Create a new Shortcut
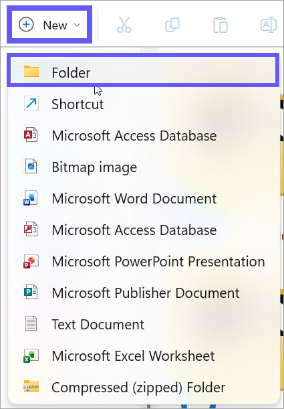This screenshot has width=284, height=409. [x=143, y=104]
